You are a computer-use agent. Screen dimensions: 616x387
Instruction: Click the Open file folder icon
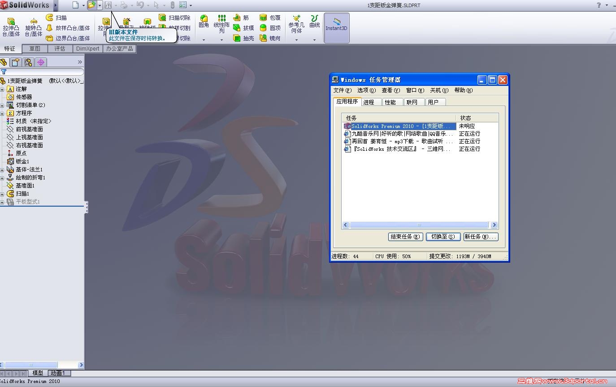click(91, 5)
